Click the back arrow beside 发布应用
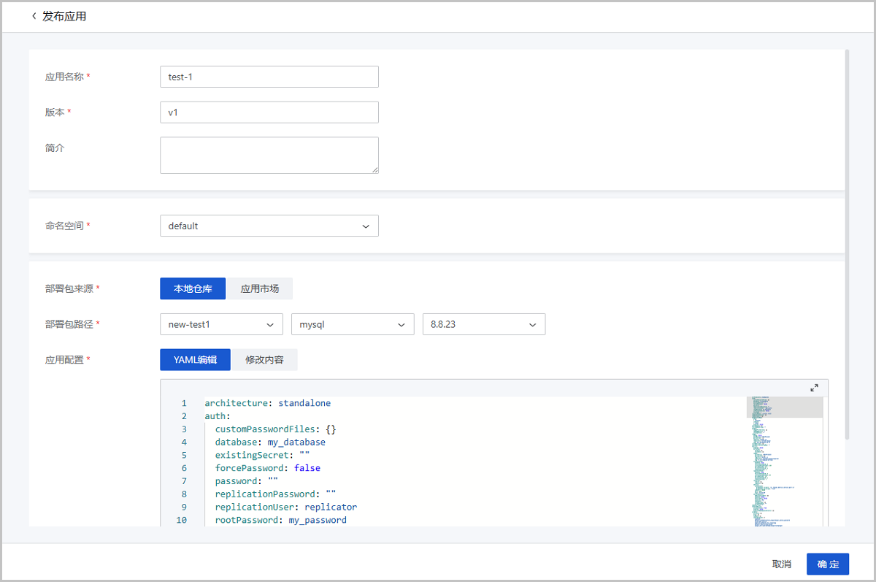This screenshot has height=582, width=876. pos(34,16)
